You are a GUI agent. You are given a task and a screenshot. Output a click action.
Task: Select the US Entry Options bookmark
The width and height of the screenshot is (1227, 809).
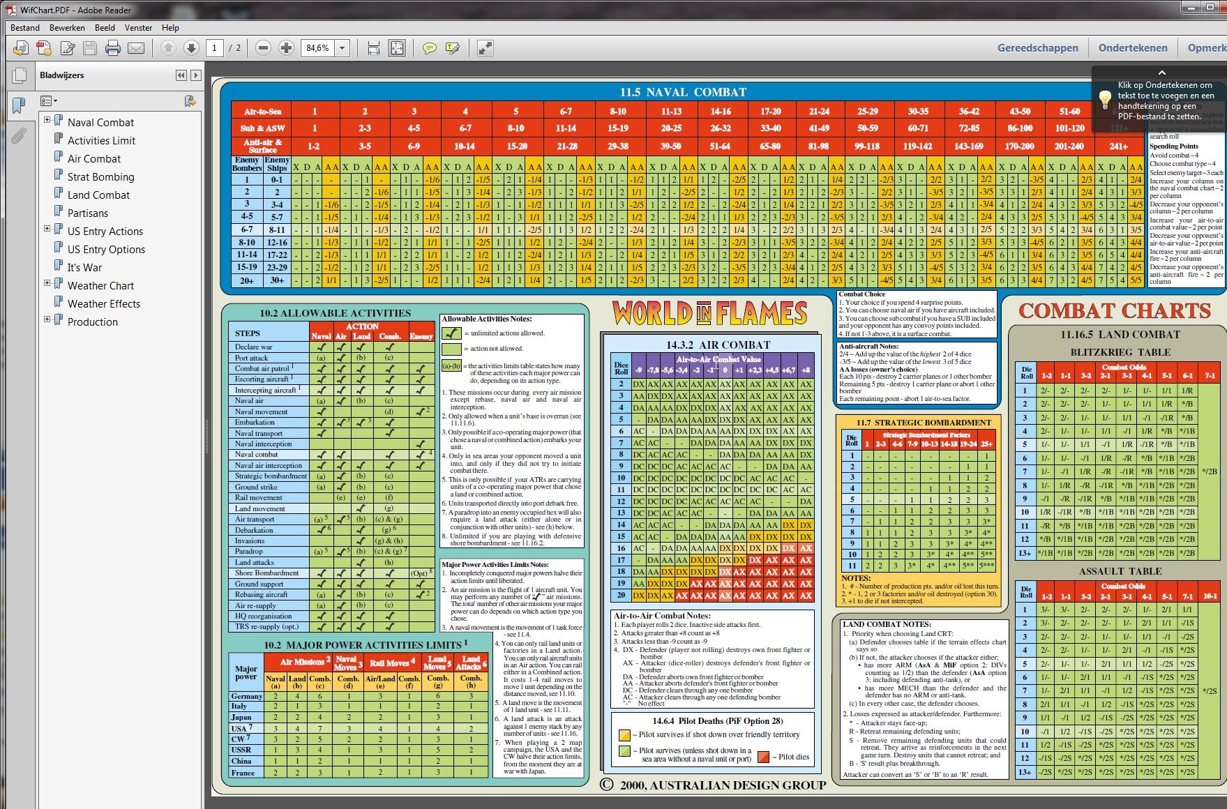(x=106, y=249)
